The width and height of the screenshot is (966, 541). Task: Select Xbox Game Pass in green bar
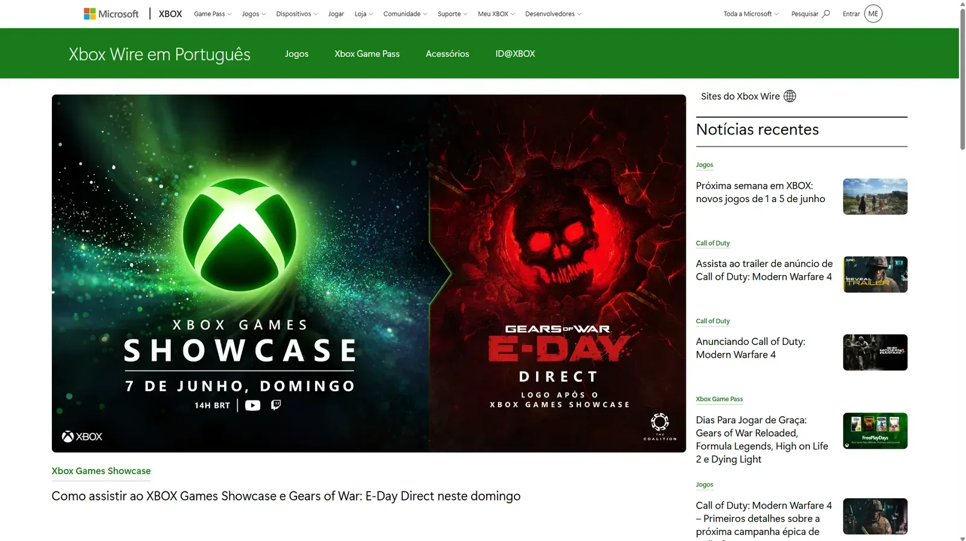367,54
